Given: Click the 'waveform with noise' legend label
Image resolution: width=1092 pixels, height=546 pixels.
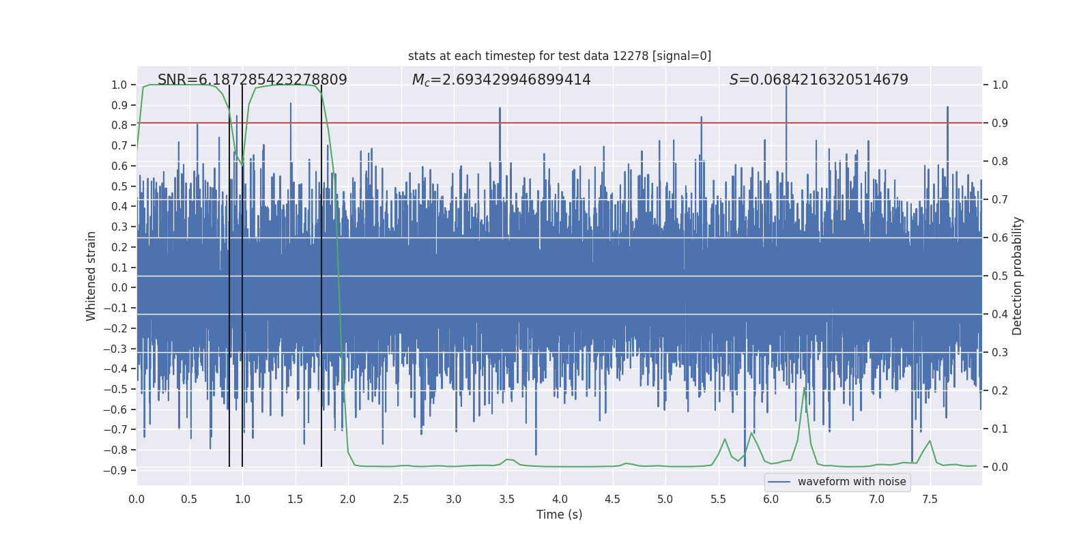Looking at the screenshot, I should pyautogui.click(x=851, y=482).
